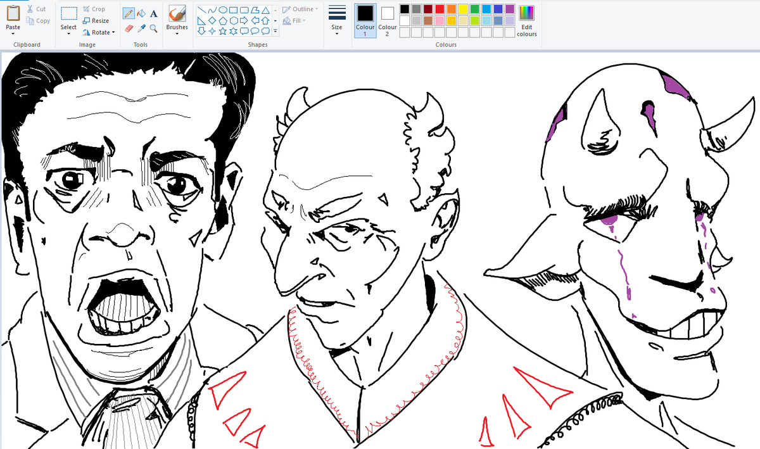Choose the Oval shape
760x449 pixels.
coord(222,10)
